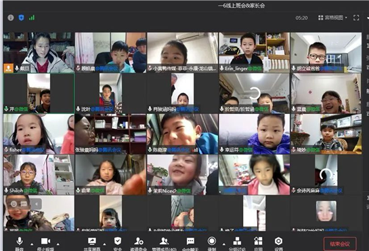
Task: Check network signal strength bars
Action: point(32,18)
